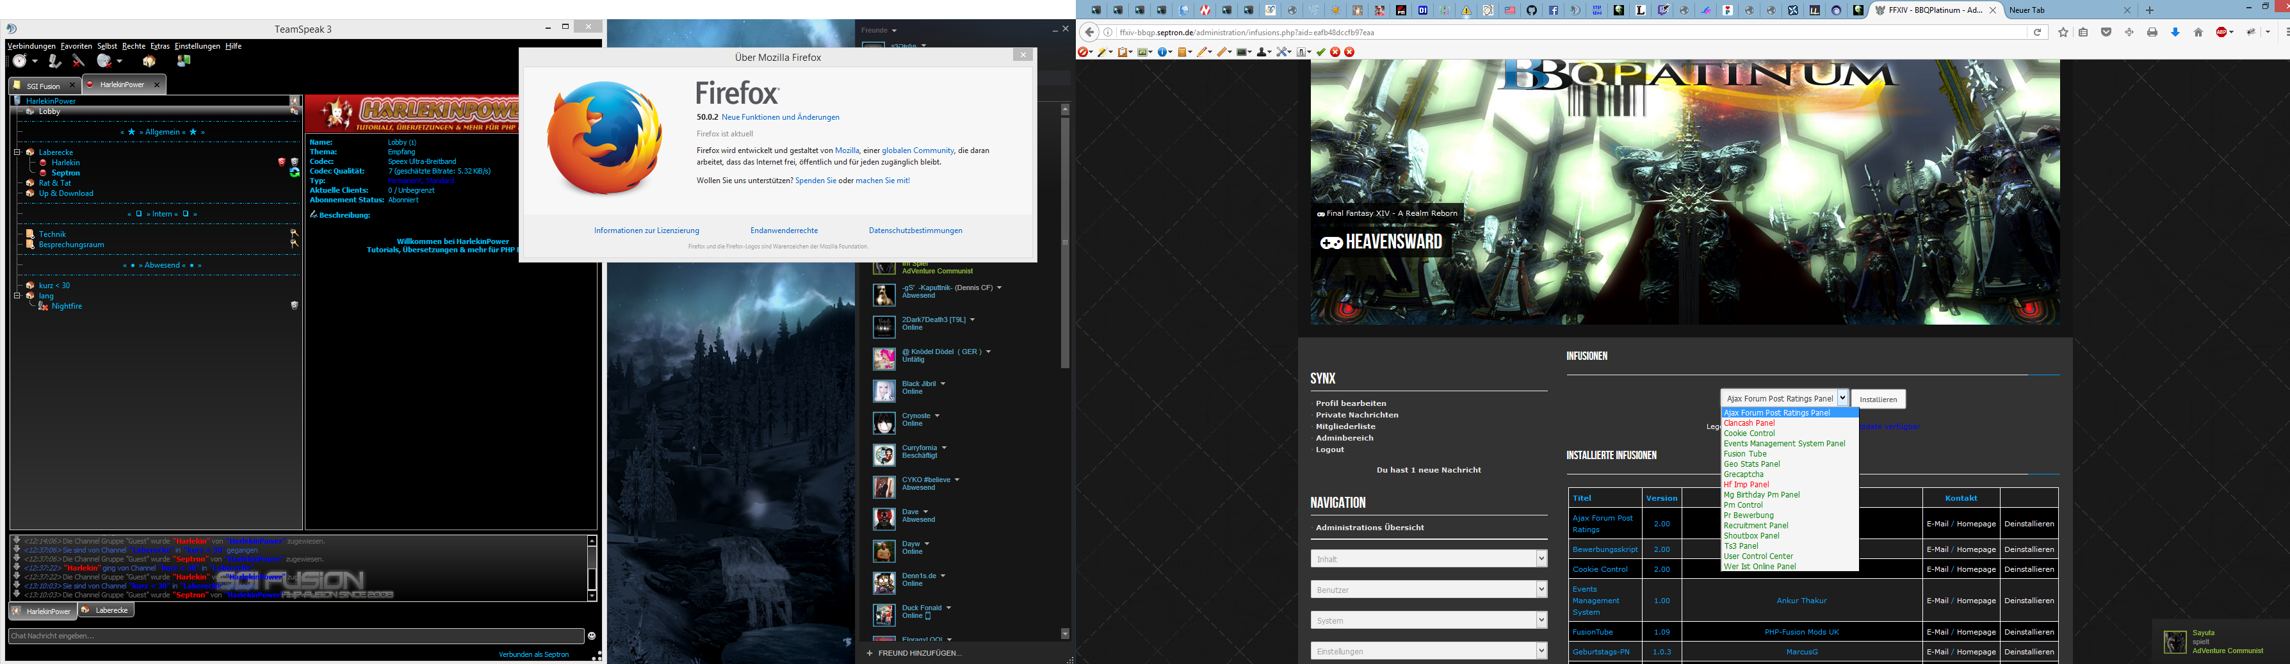Open the Datenschutzbestimmungen link
The image size is (2290, 664).
coord(914,231)
